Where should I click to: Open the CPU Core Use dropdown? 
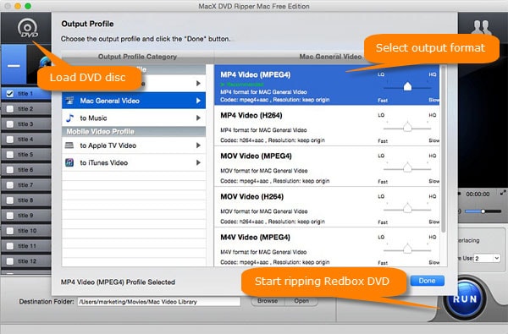[488, 258]
